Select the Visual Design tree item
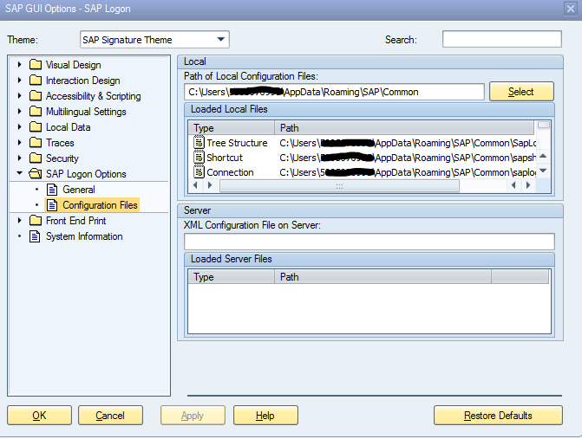 (73, 65)
